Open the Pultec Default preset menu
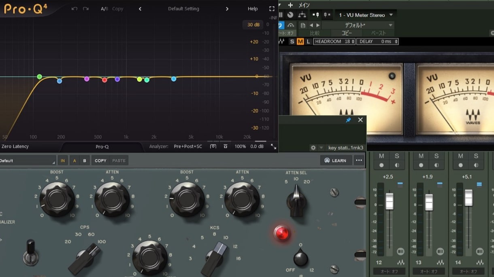The width and height of the screenshot is (494, 277). pyautogui.click(x=28, y=161)
